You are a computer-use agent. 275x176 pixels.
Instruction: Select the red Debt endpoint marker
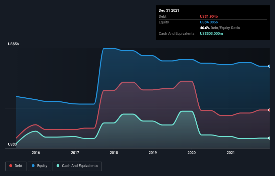point(269,110)
